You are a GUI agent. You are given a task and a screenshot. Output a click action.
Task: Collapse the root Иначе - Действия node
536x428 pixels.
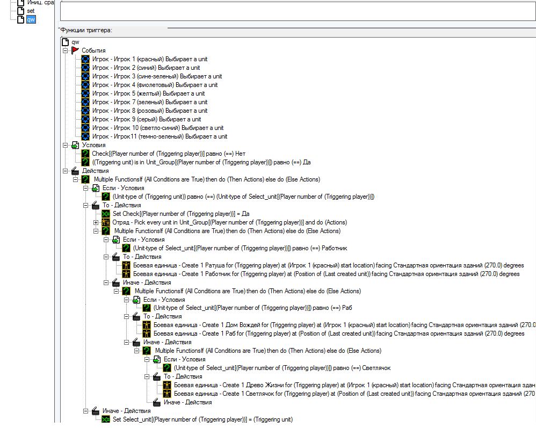point(85,411)
